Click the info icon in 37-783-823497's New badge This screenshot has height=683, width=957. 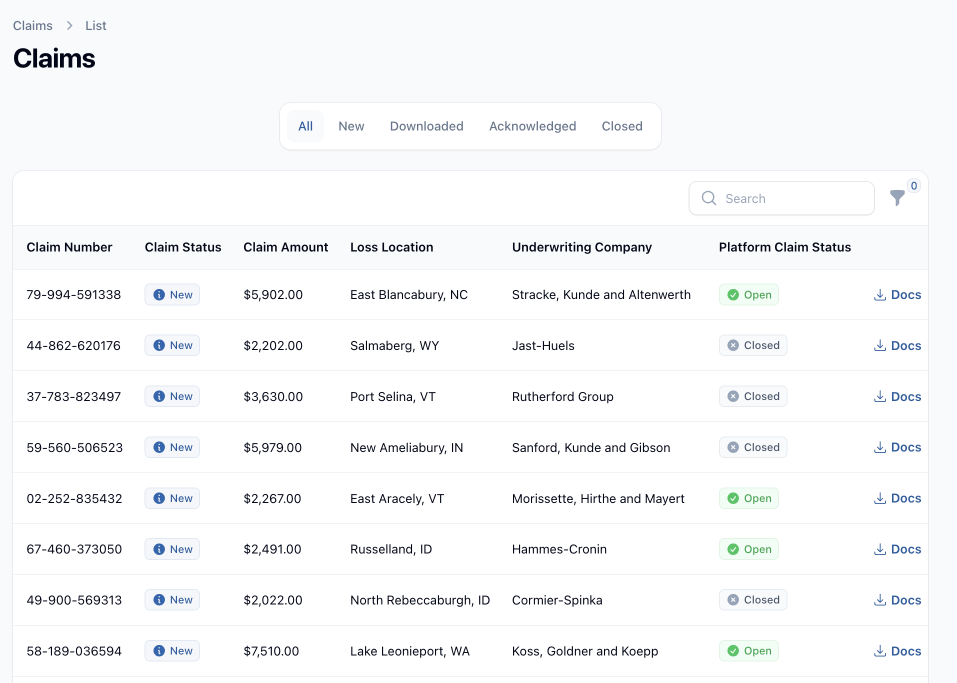pos(159,396)
